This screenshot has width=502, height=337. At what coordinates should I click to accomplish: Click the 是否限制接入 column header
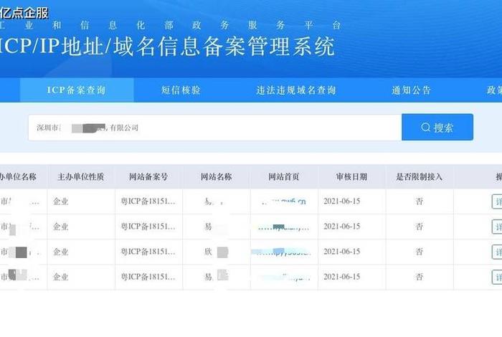pos(420,176)
